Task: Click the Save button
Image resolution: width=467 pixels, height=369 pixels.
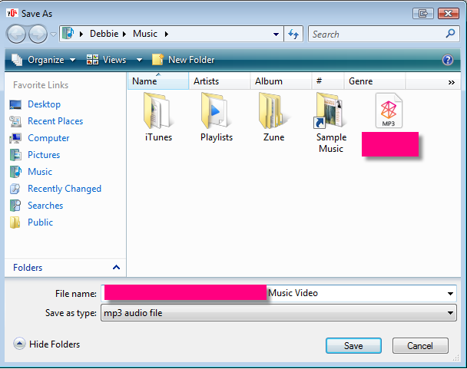Action: (x=353, y=346)
